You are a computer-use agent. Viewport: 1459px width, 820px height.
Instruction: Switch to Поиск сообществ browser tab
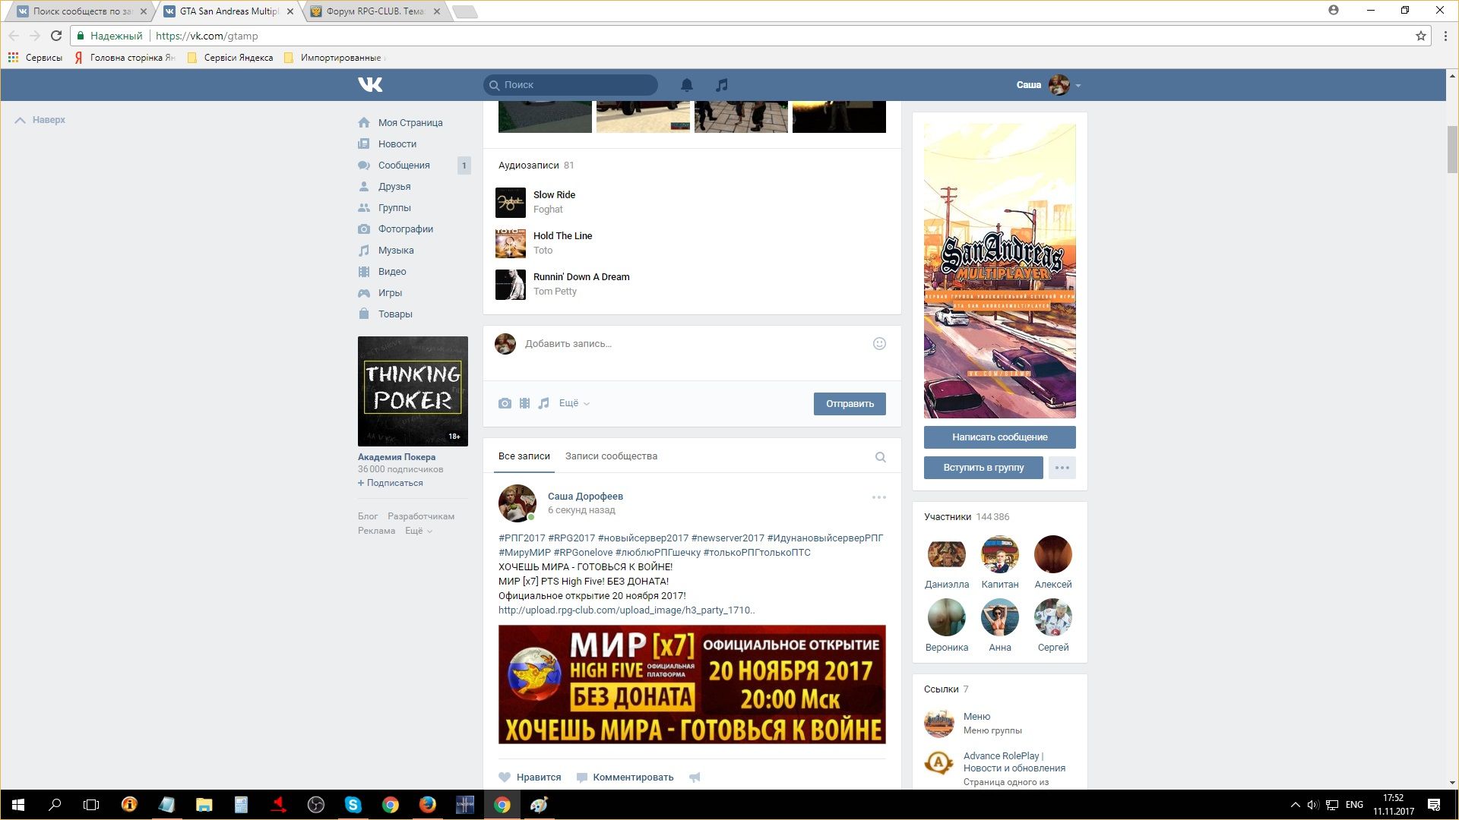(x=81, y=11)
